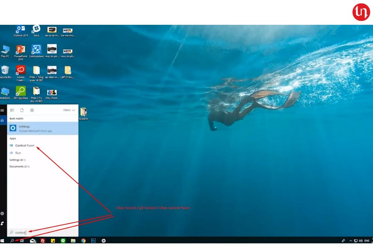This screenshot has height=248, width=373.
Task: Open the People icon in system tray
Action: tap(343, 241)
